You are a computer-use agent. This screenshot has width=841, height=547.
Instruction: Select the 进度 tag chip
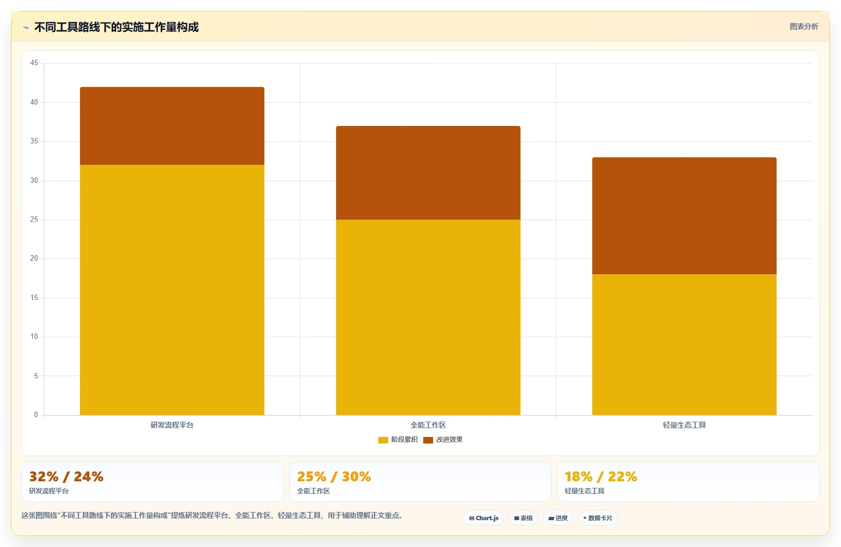click(x=558, y=518)
